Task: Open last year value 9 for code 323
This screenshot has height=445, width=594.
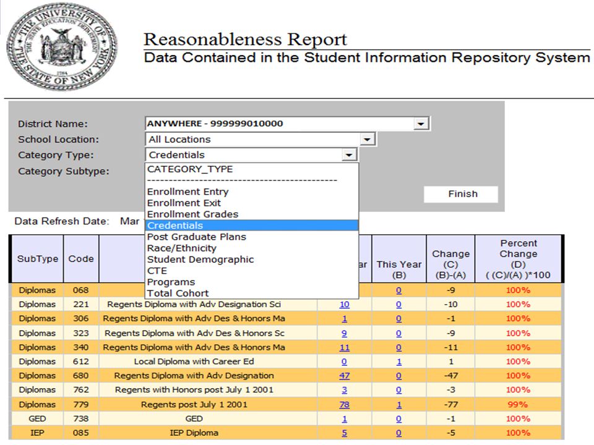Action: tap(345, 333)
